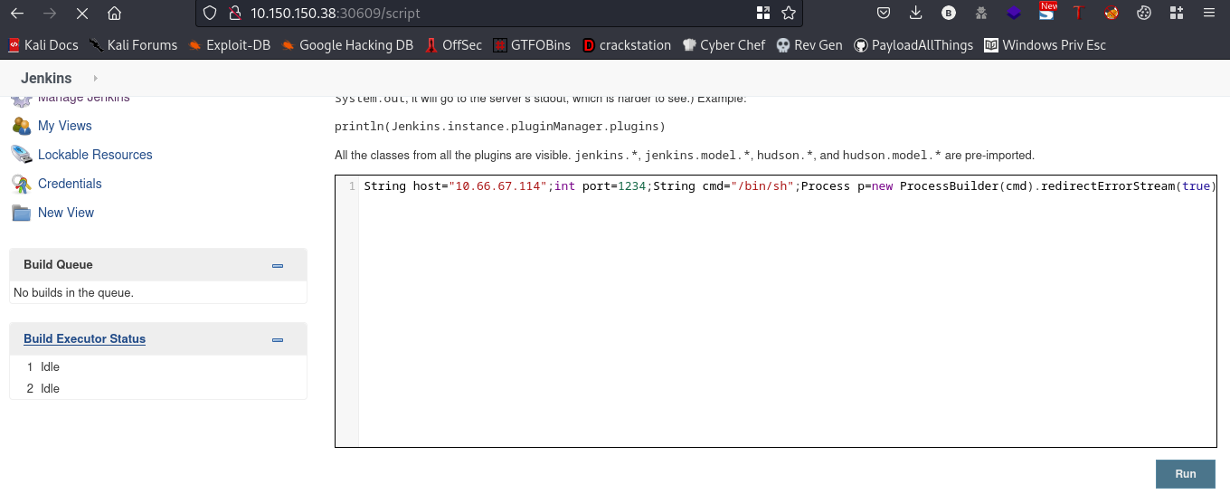Click the extension icon with New badge
1230x494 pixels.
coord(1047,12)
